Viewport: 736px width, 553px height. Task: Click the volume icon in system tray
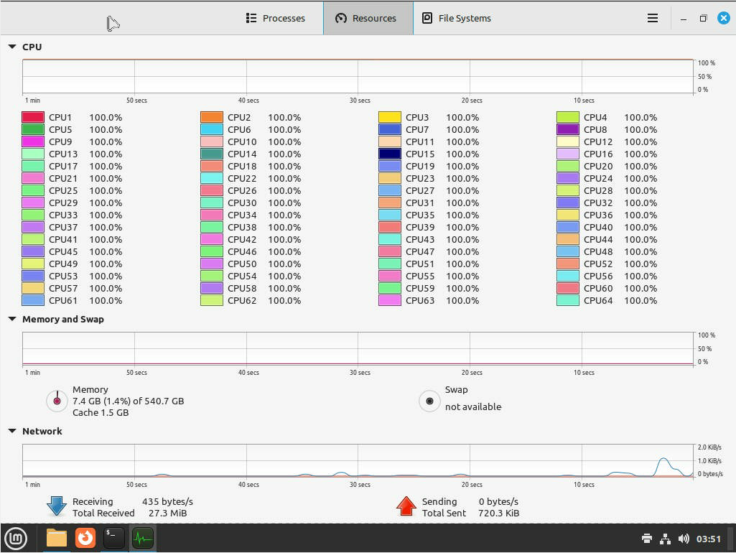[x=684, y=539]
